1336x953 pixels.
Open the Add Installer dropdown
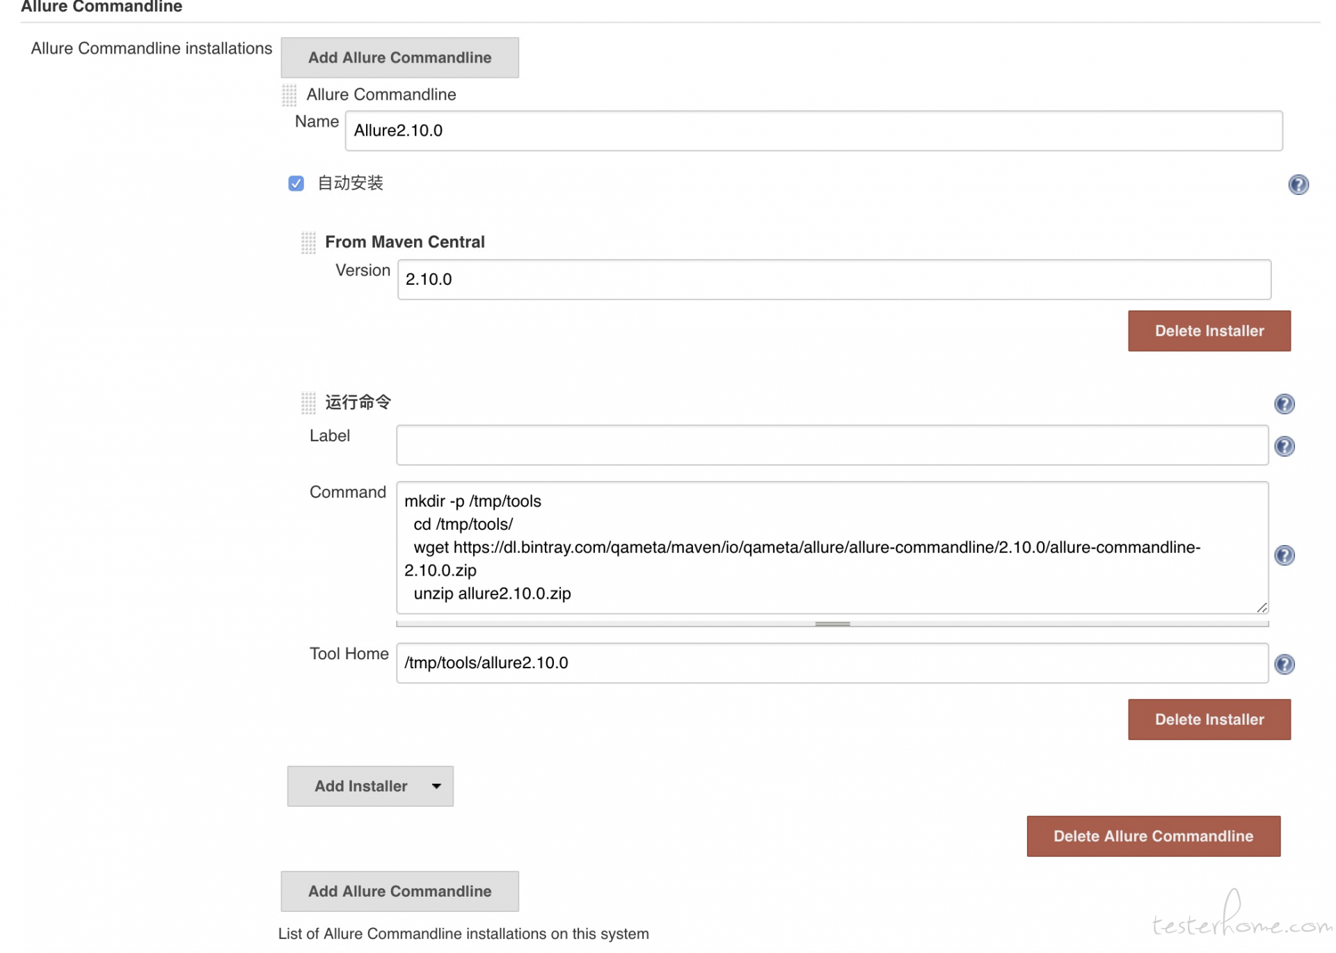(370, 786)
